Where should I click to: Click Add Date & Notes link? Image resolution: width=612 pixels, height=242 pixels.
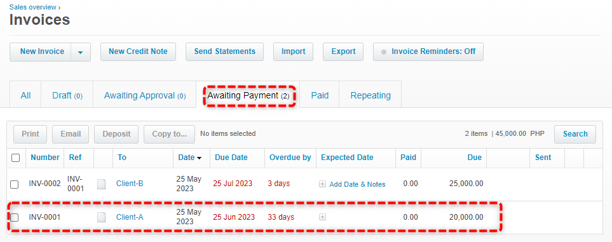[x=357, y=184]
